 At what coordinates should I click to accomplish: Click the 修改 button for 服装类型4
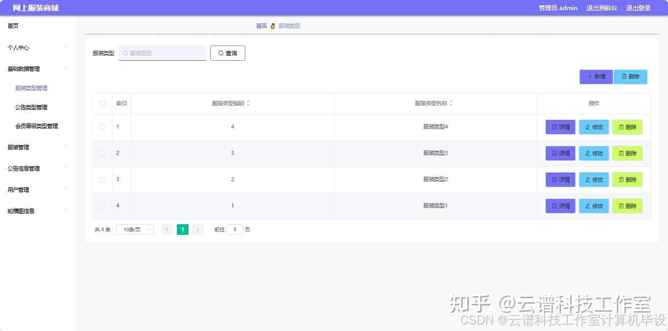tap(593, 127)
